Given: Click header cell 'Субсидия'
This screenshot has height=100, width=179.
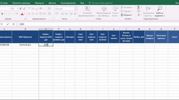Looking at the screenshot, I should (70, 37).
